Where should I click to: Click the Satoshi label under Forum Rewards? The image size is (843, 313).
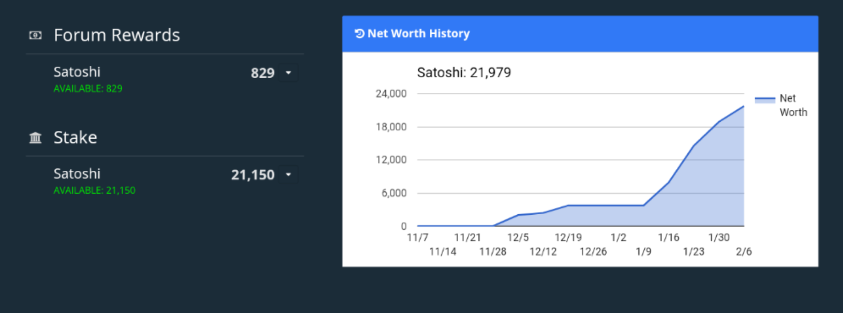(77, 72)
